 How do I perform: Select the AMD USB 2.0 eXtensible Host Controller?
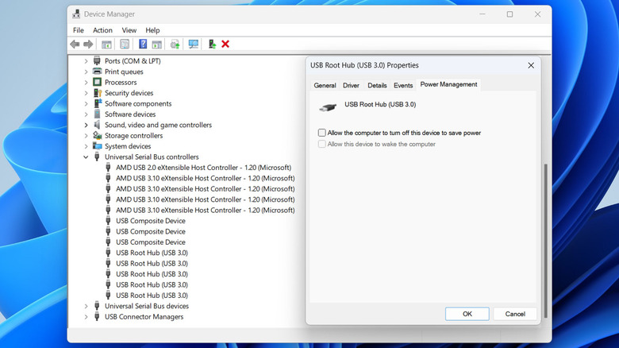pyautogui.click(x=203, y=168)
